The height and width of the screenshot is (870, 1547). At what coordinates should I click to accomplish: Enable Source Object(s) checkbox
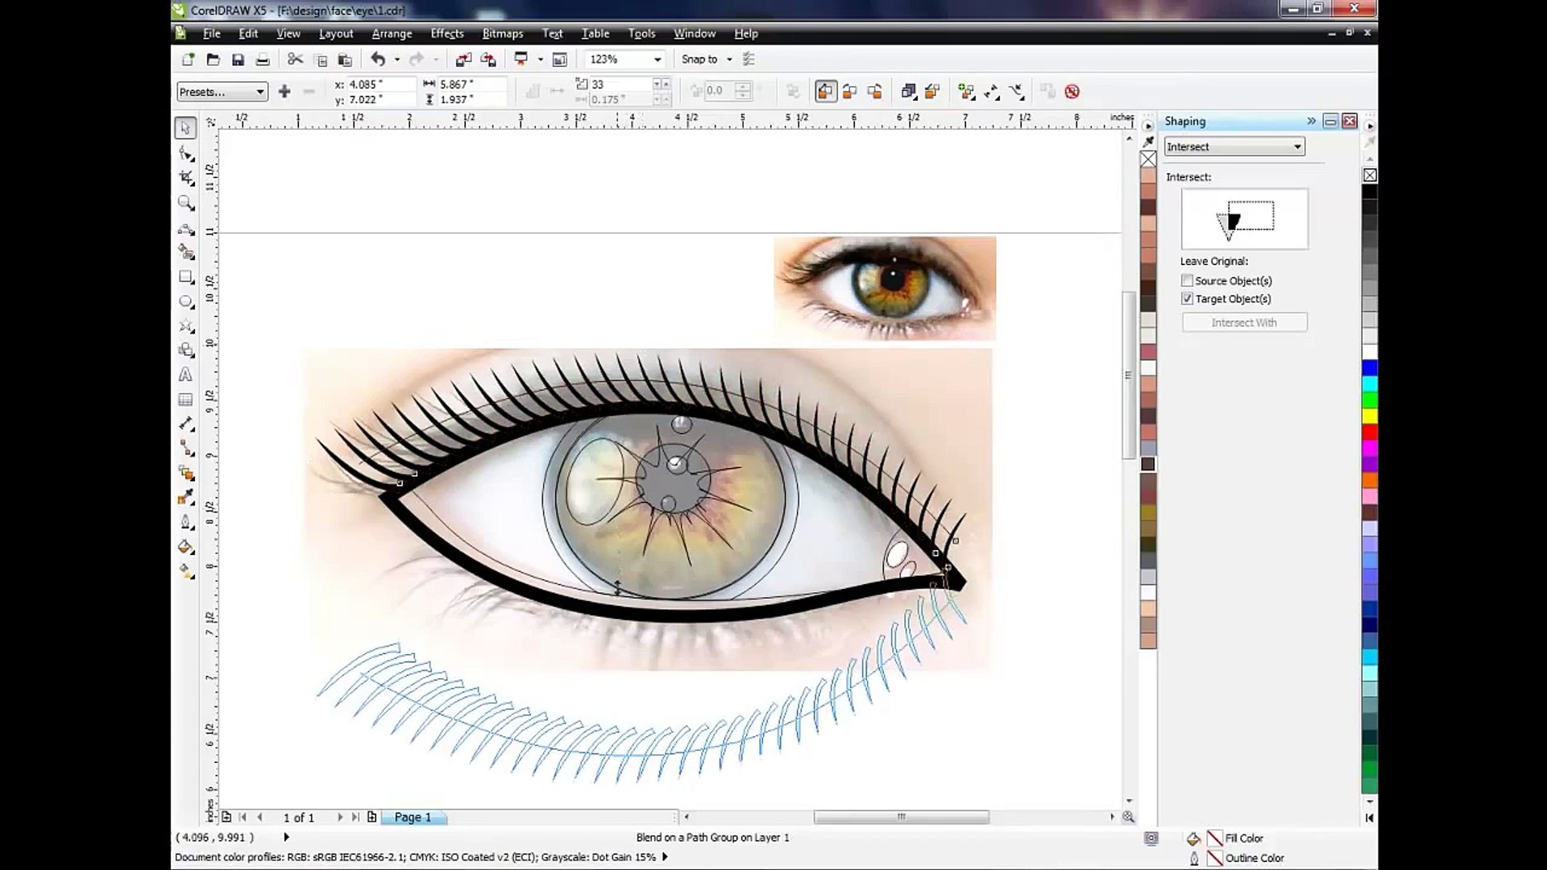click(x=1187, y=280)
